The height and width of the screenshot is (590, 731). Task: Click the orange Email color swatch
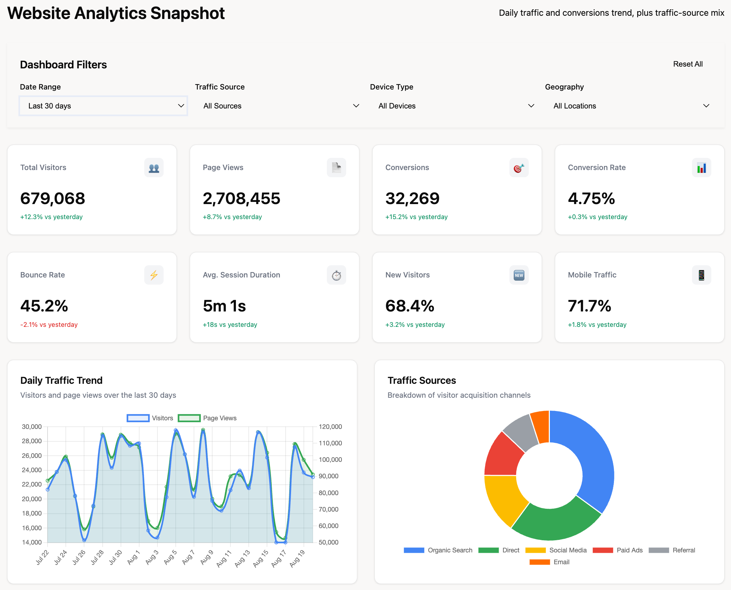[539, 562]
